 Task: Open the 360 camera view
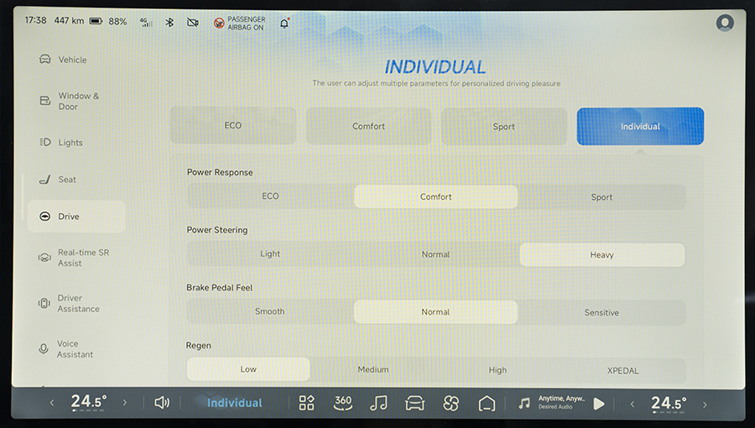[x=343, y=403]
